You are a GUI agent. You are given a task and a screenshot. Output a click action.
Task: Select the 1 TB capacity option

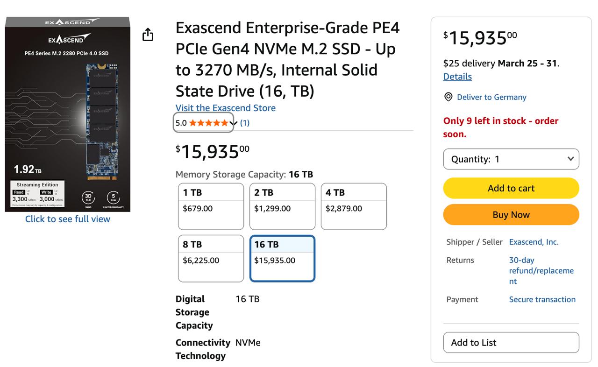[x=211, y=206]
